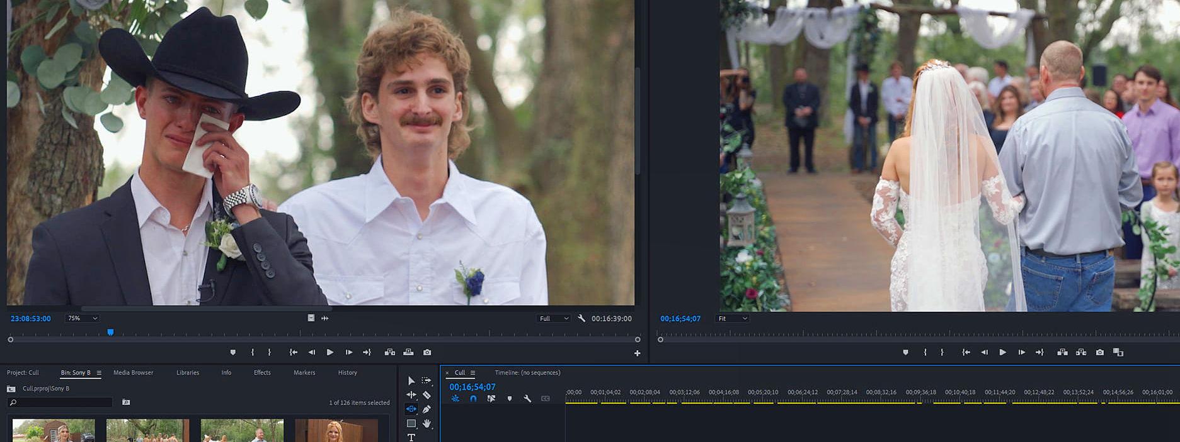The image size is (1180, 442).
Task: Export frame from Program monitor camera icon
Action: pos(1099,353)
